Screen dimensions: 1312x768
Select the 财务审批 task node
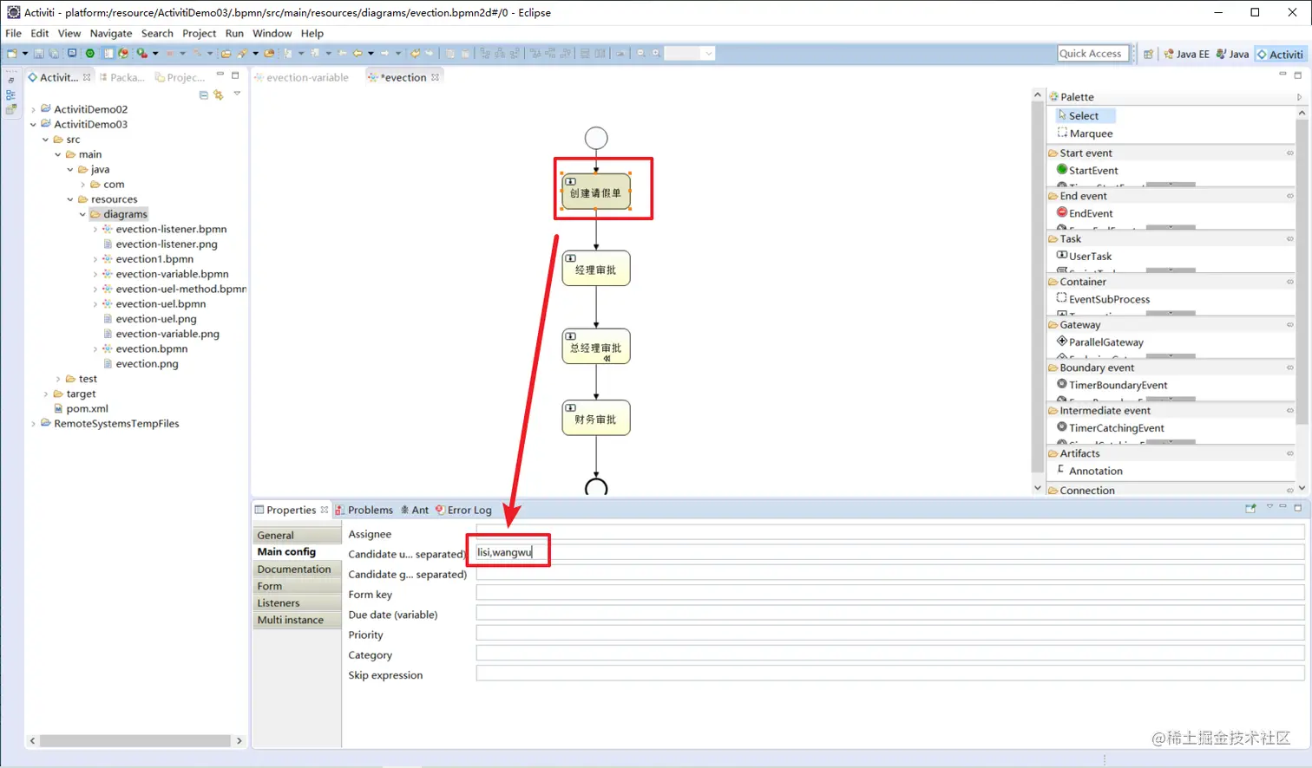click(x=596, y=418)
